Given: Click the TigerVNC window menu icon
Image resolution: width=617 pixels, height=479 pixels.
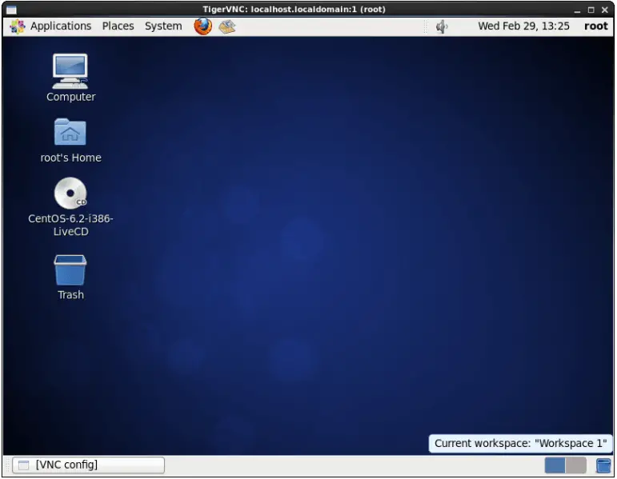Looking at the screenshot, I should tap(11, 10).
